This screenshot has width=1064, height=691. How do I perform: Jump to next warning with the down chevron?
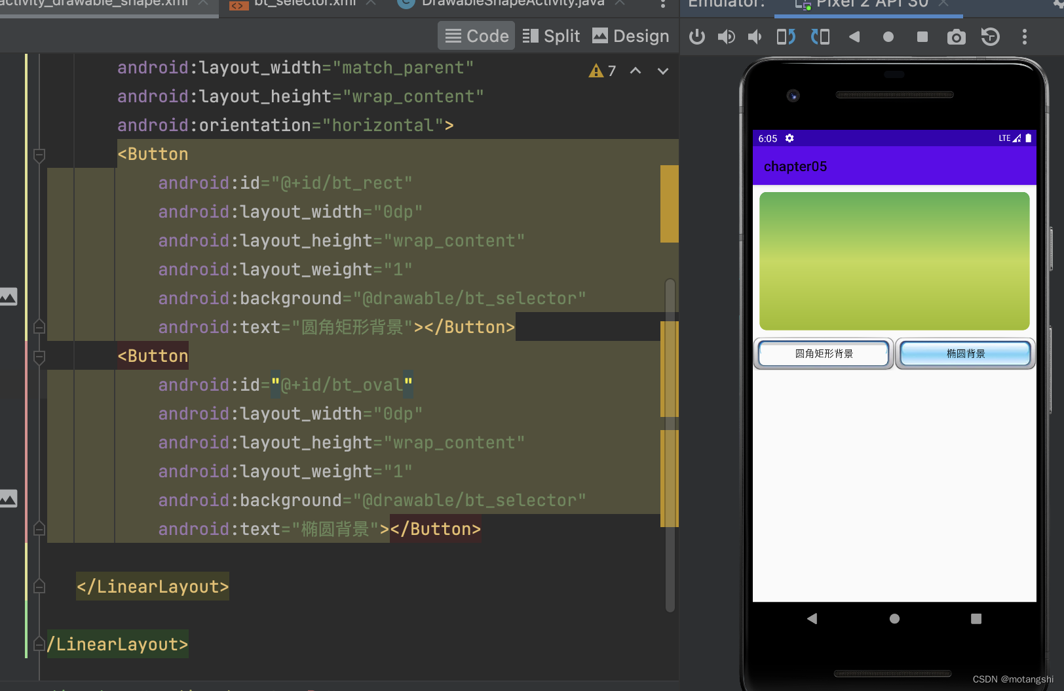coord(662,71)
